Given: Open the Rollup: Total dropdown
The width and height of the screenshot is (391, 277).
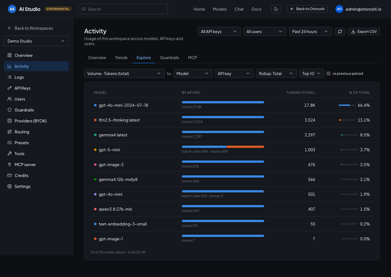Looking at the screenshot, I should pos(276,73).
